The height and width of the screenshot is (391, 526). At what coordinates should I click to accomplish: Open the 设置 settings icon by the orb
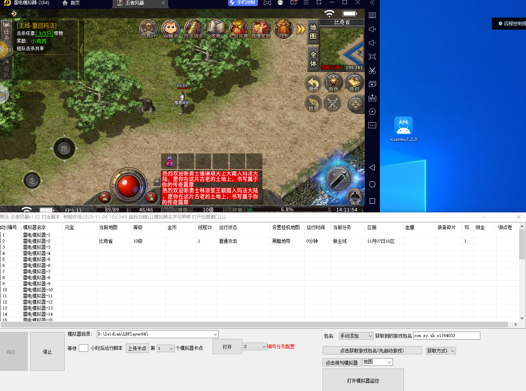[x=151, y=197]
